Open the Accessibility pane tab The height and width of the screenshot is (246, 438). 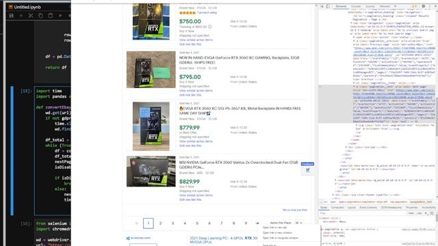pyautogui.click(x=428, y=208)
